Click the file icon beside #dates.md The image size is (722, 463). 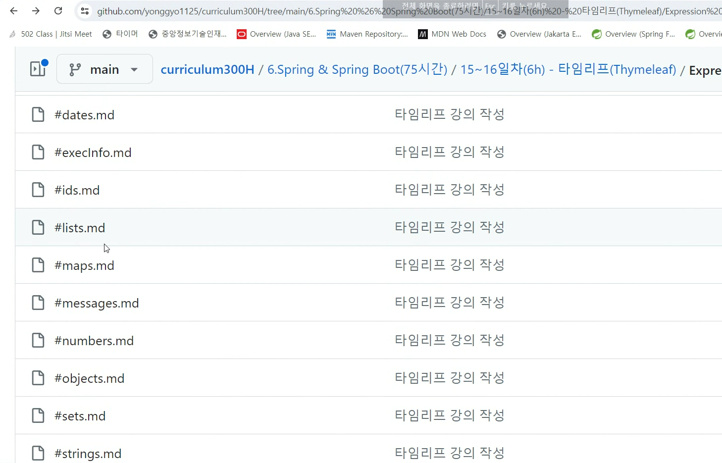pyautogui.click(x=38, y=114)
